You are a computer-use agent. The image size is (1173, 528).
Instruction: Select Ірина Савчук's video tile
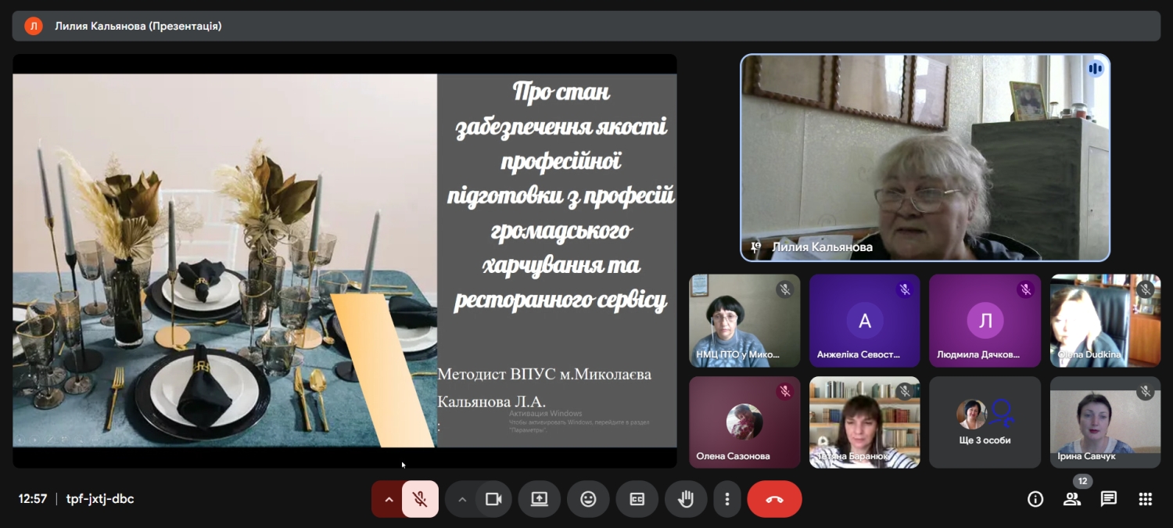pyautogui.click(x=1105, y=422)
